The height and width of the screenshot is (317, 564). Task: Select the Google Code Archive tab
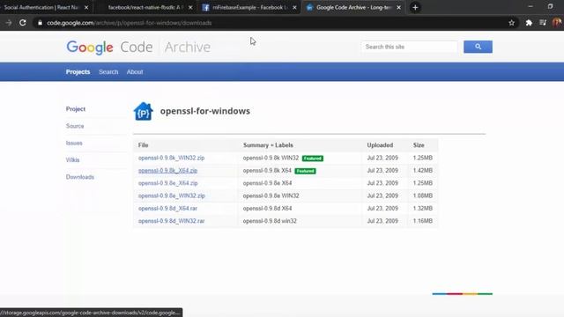pos(352,7)
